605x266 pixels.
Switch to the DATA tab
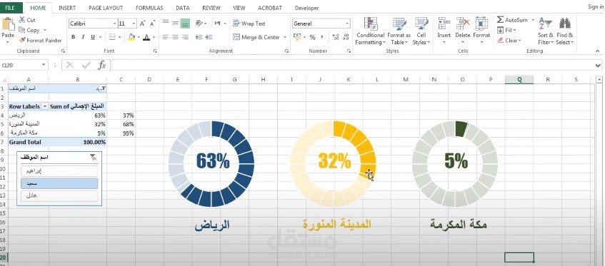[x=183, y=8]
